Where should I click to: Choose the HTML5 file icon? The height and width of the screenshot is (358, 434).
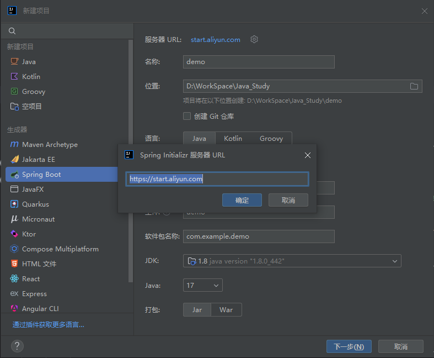(14, 264)
